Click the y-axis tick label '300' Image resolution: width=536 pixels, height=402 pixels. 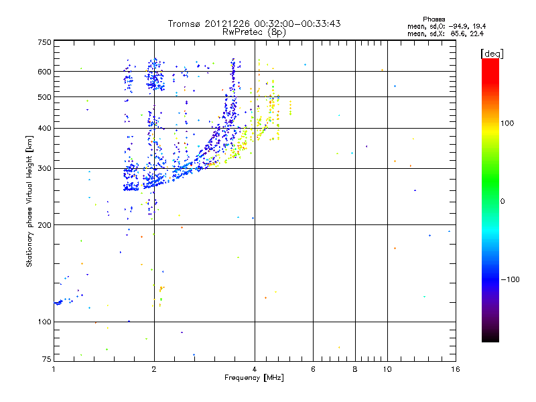click(45, 168)
